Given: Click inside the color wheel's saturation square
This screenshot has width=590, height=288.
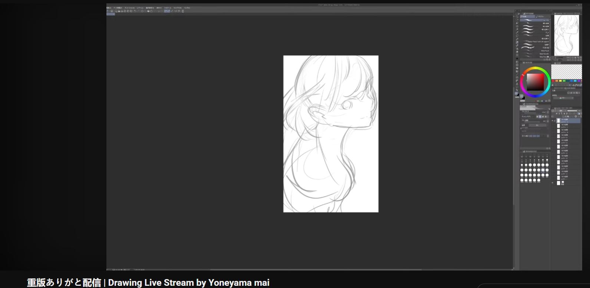Looking at the screenshot, I should [x=535, y=82].
